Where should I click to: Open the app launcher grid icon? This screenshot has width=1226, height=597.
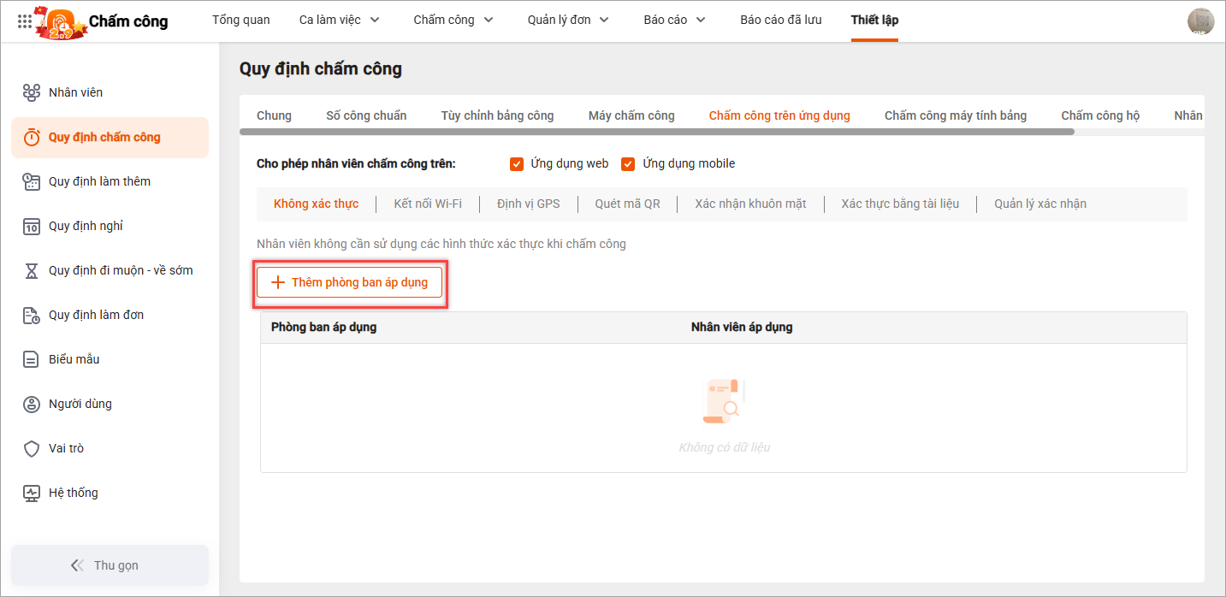tap(25, 21)
